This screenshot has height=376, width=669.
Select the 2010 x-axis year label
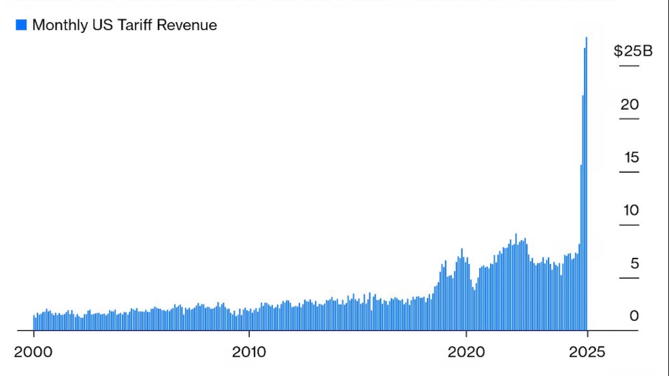pyautogui.click(x=249, y=352)
